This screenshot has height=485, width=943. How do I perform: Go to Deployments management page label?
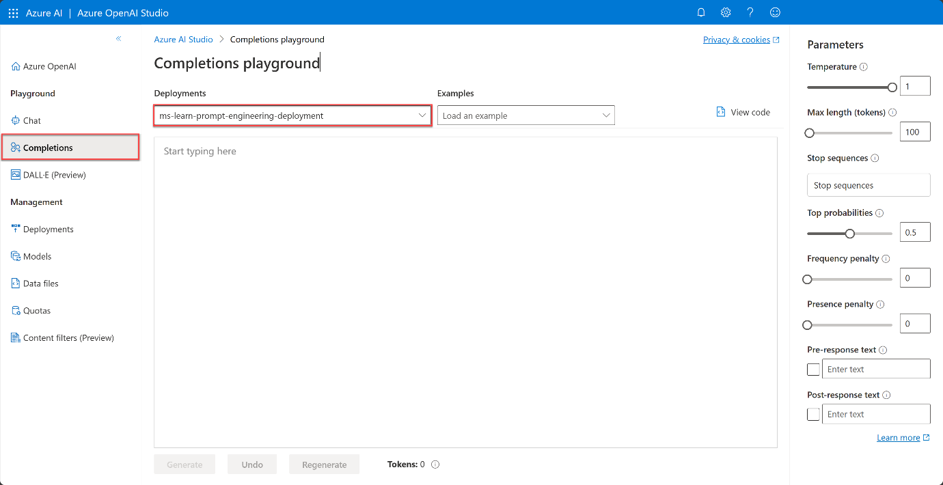click(49, 230)
